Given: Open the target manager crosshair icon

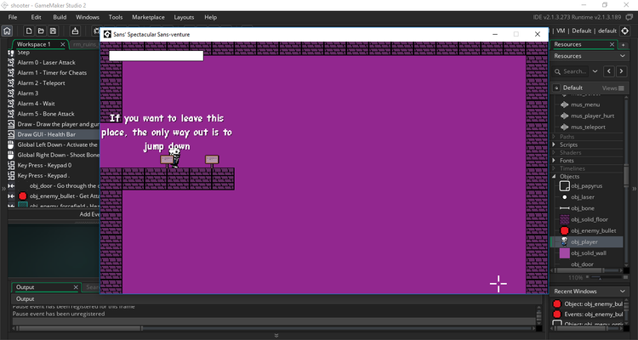Looking at the screenshot, I should tap(625, 31).
